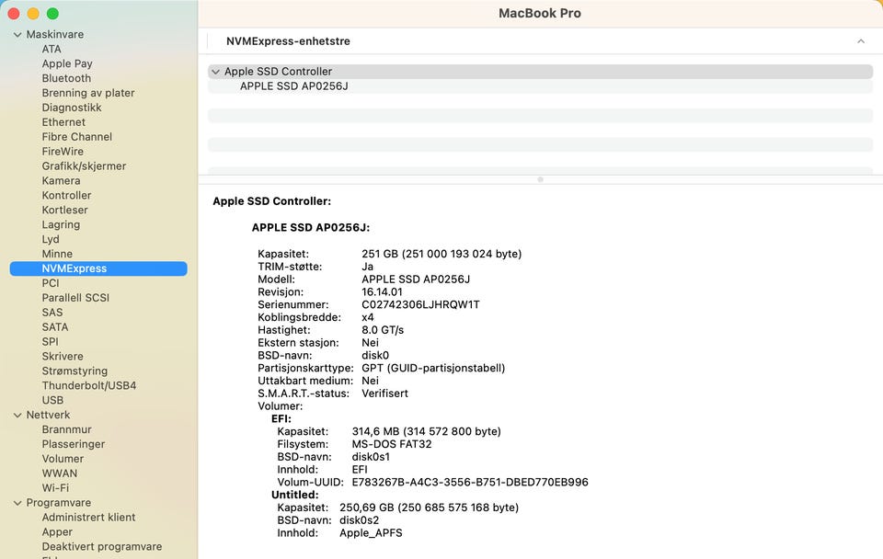
Task: Select ATA in the sidebar
Action: coord(52,49)
